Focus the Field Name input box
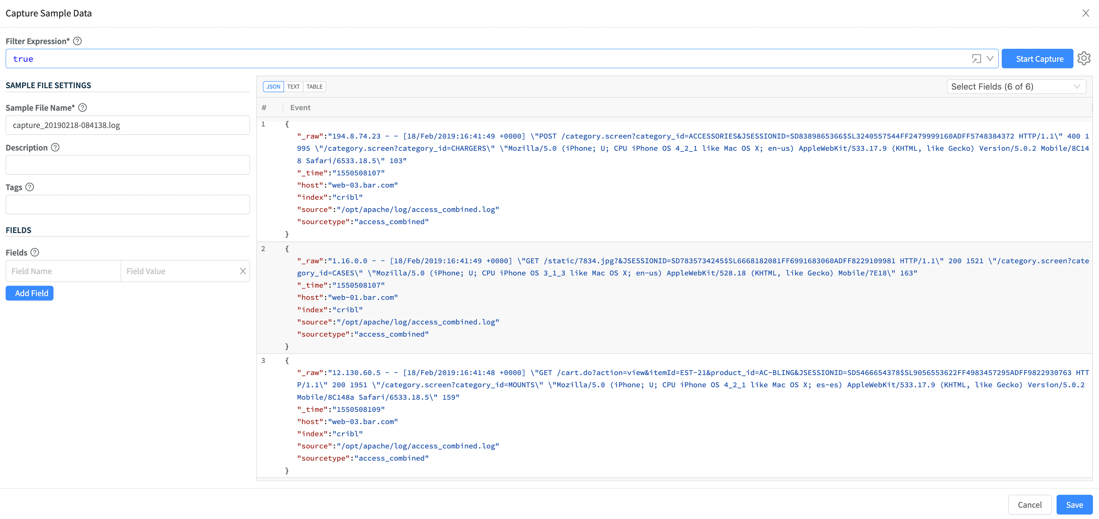The image size is (1099, 519). 63,271
